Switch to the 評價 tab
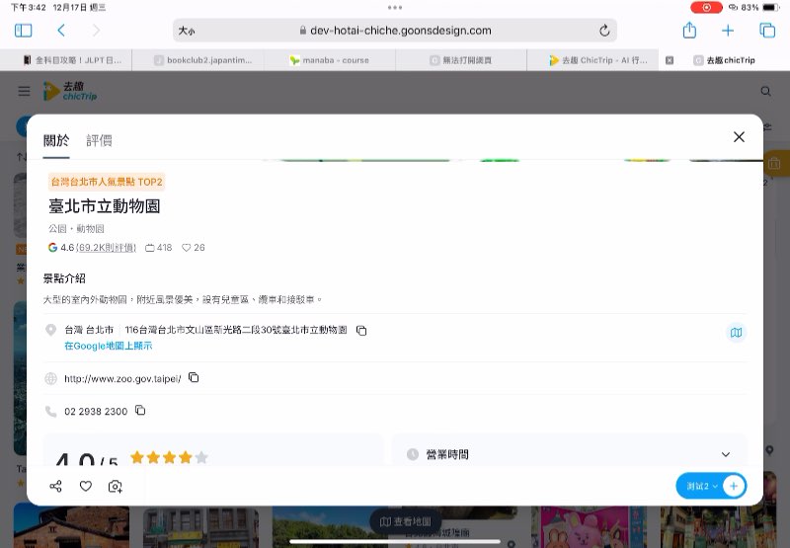 pos(99,140)
